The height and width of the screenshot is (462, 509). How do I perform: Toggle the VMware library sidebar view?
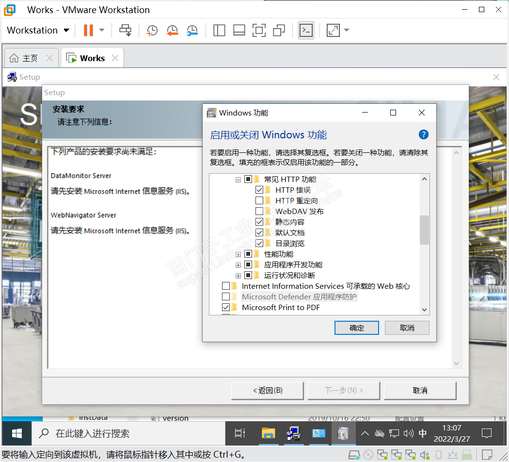tap(219, 30)
